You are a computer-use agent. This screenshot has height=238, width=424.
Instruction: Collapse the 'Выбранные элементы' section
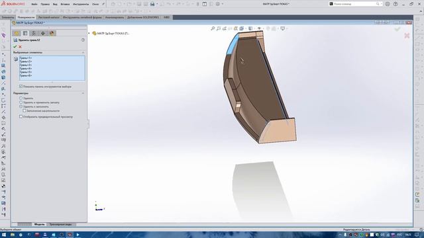point(83,52)
